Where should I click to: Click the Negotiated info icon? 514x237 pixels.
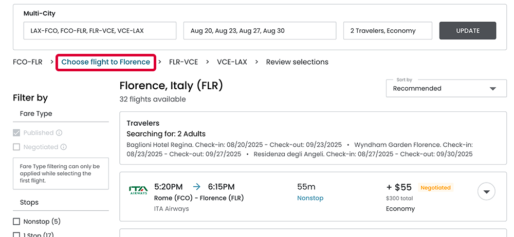[x=64, y=147]
